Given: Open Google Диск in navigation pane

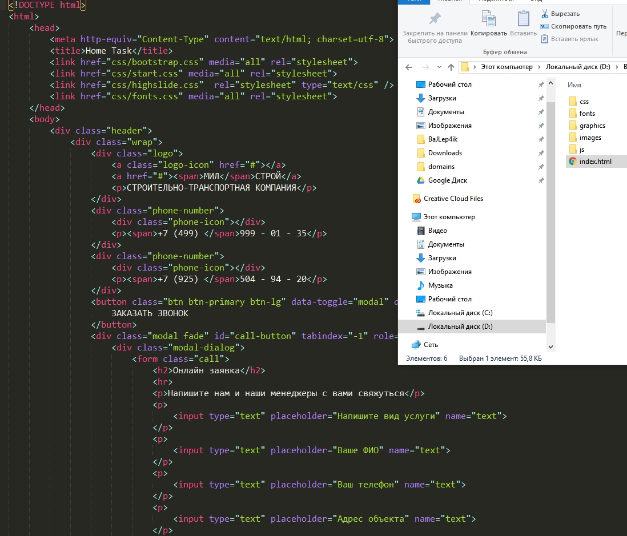Looking at the screenshot, I should point(448,180).
